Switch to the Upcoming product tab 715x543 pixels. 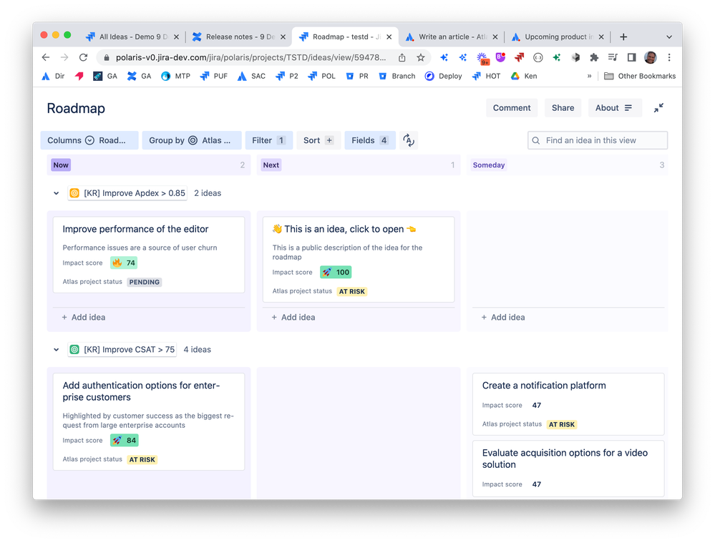pyautogui.click(x=558, y=37)
